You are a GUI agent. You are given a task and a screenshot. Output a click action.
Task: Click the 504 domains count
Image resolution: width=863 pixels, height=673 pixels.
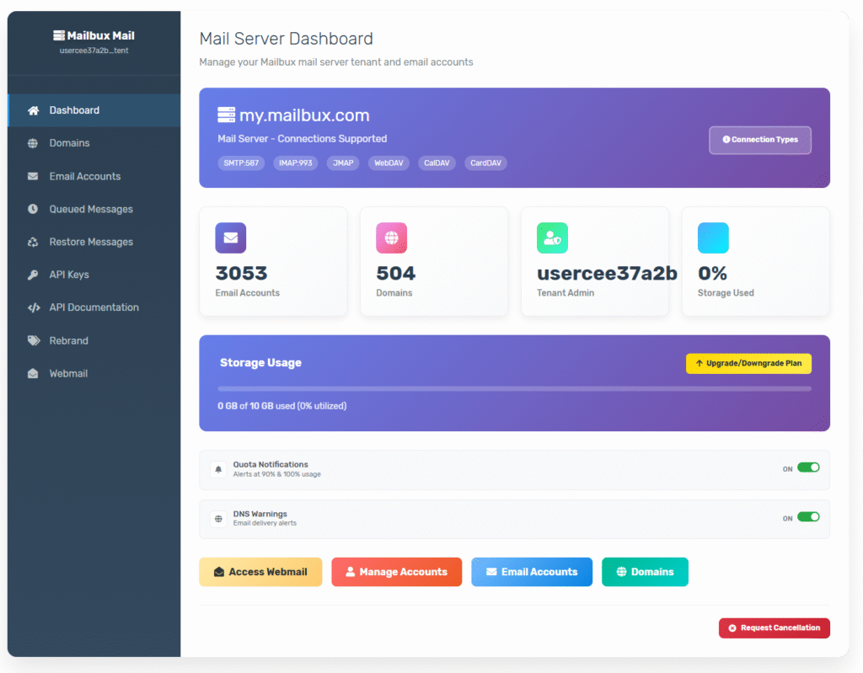click(x=396, y=274)
